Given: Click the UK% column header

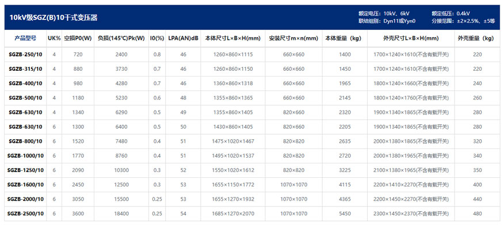Looking at the screenshot, I should point(54,39).
